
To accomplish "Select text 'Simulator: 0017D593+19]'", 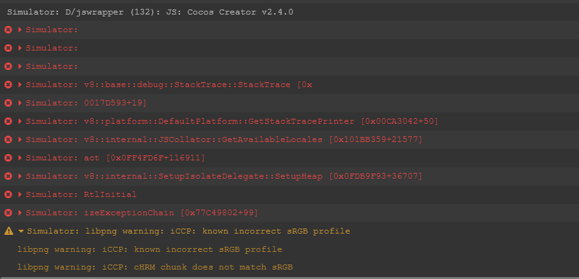I will click(x=86, y=103).
